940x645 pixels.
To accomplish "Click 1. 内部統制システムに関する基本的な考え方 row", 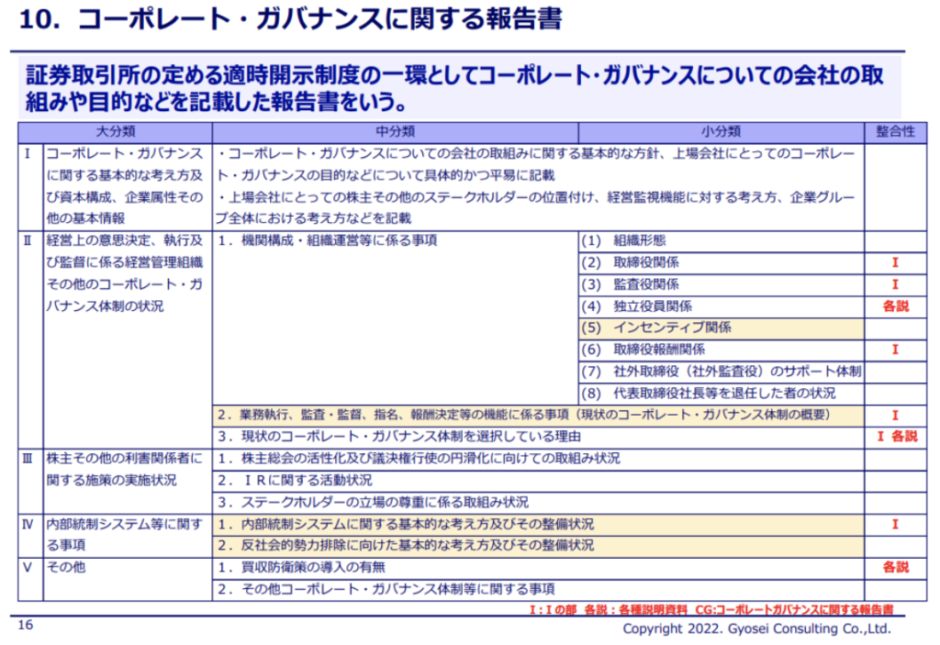I will pos(538,525).
